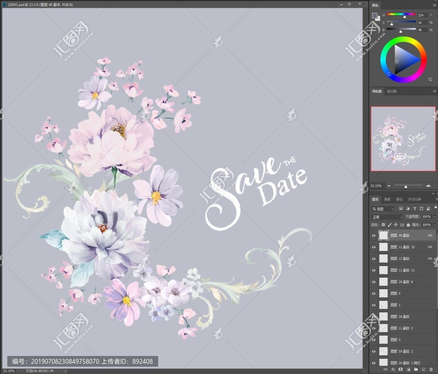Filter layers by shape layer icon
Image resolution: width=438 pixels, height=374 pixels.
click(x=421, y=208)
